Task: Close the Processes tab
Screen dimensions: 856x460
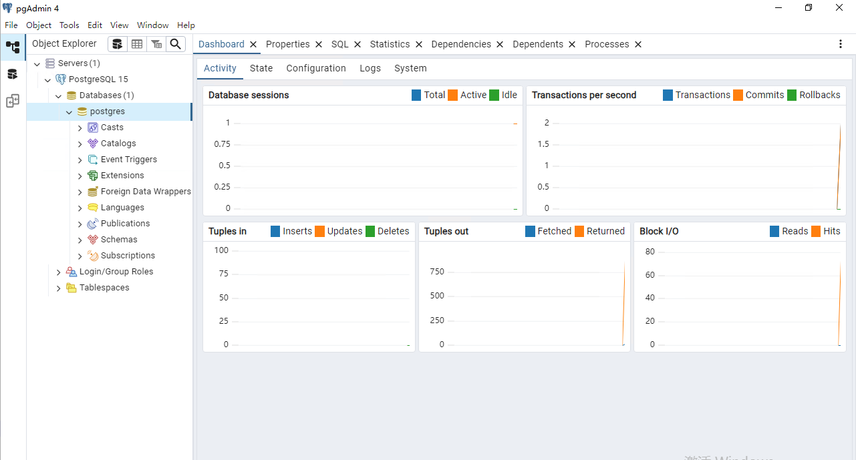Action: point(638,44)
